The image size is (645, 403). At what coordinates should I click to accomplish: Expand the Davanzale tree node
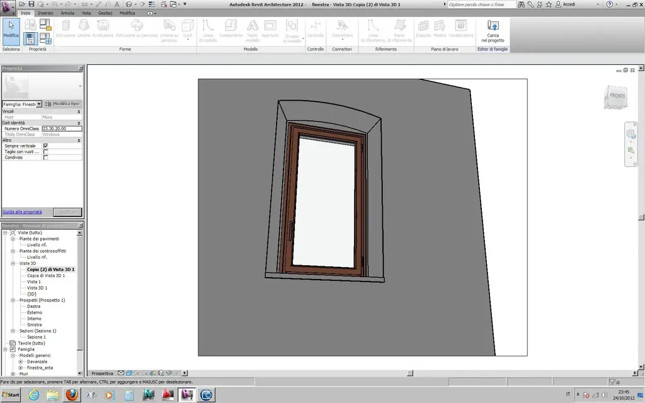[x=21, y=362]
